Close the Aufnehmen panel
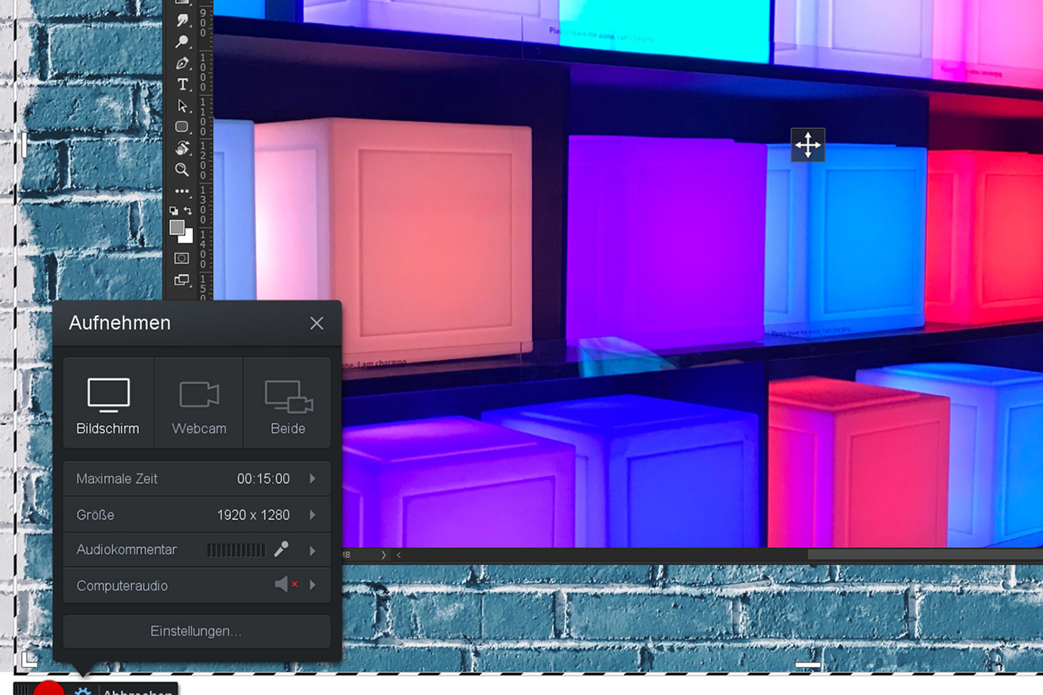Image resolution: width=1043 pixels, height=695 pixels. click(x=317, y=324)
